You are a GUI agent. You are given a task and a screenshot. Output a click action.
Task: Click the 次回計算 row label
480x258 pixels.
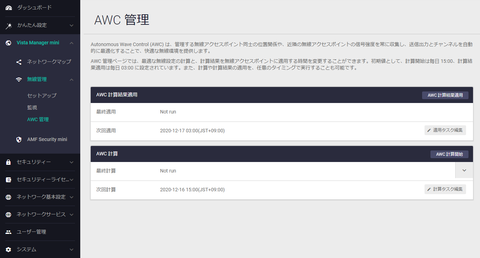tap(106, 190)
